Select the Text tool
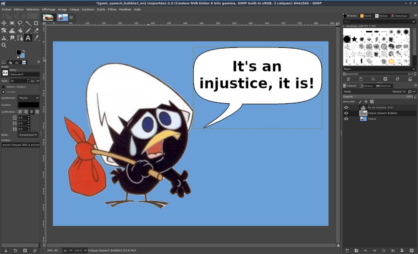 pyautogui.click(x=28, y=38)
